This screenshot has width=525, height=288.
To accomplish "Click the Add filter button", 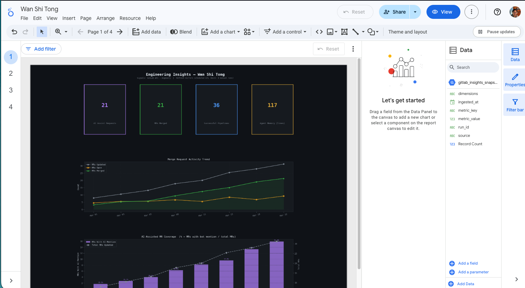I will (41, 49).
